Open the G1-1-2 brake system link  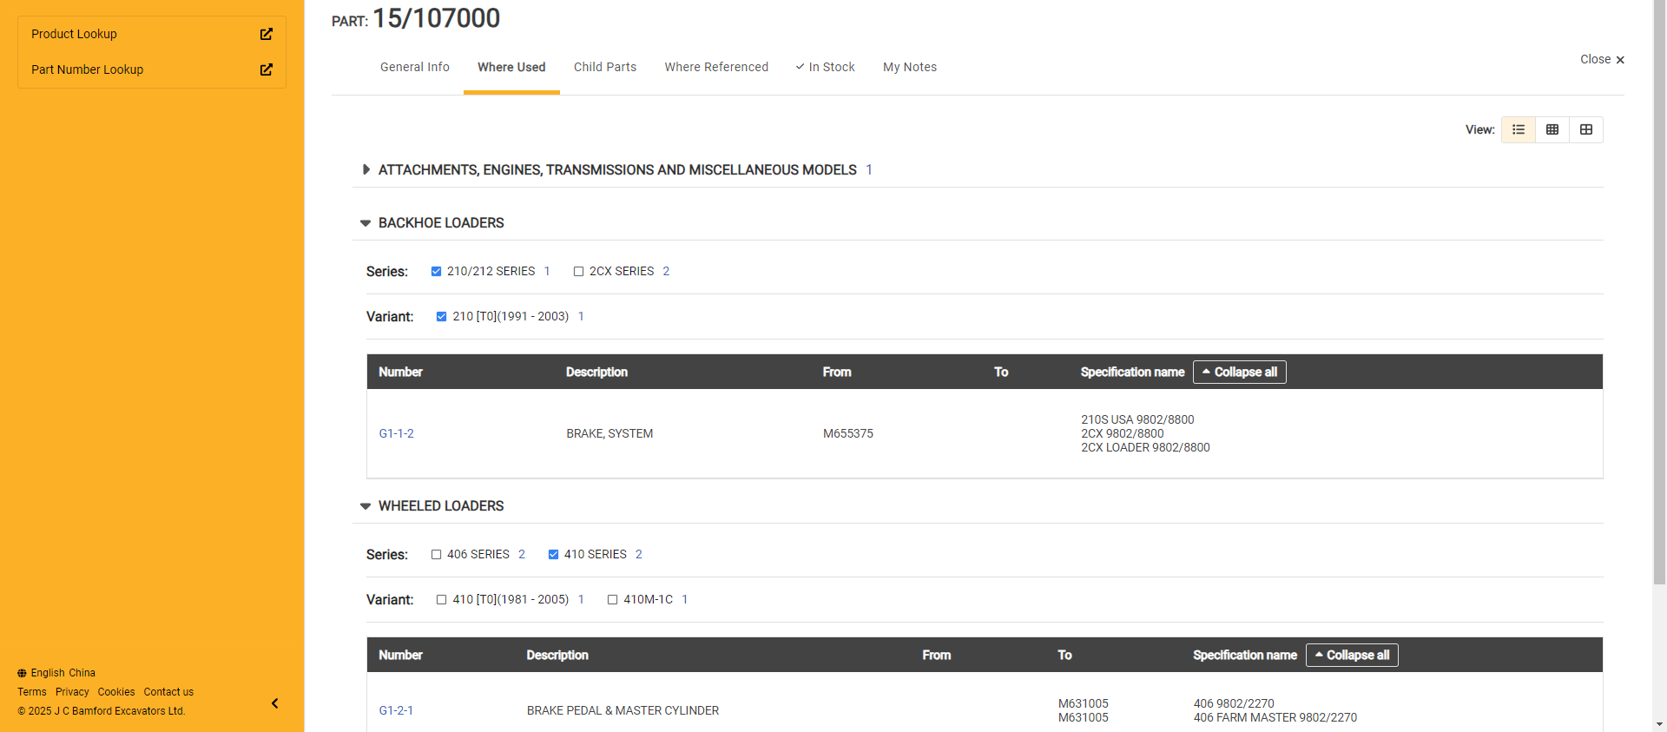click(x=396, y=433)
